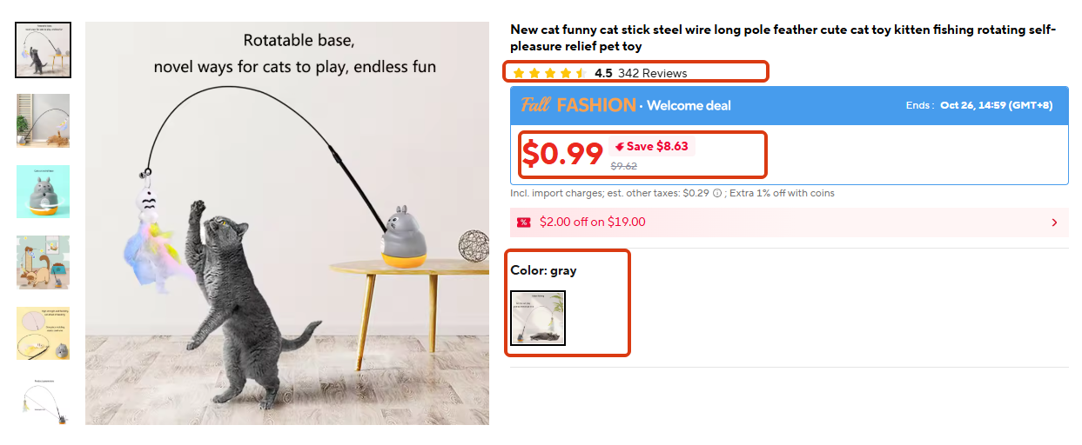Click the red percent coupon icon
Image resolution: width=1082 pixels, height=445 pixels.
523,222
